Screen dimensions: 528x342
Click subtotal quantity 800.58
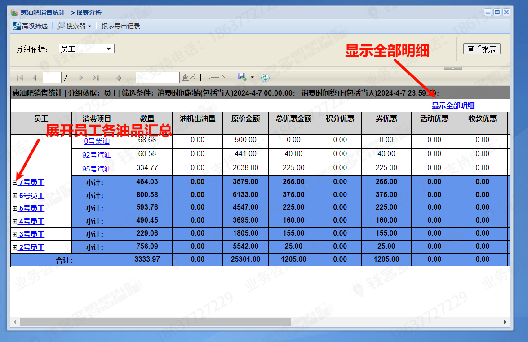pyautogui.click(x=147, y=195)
